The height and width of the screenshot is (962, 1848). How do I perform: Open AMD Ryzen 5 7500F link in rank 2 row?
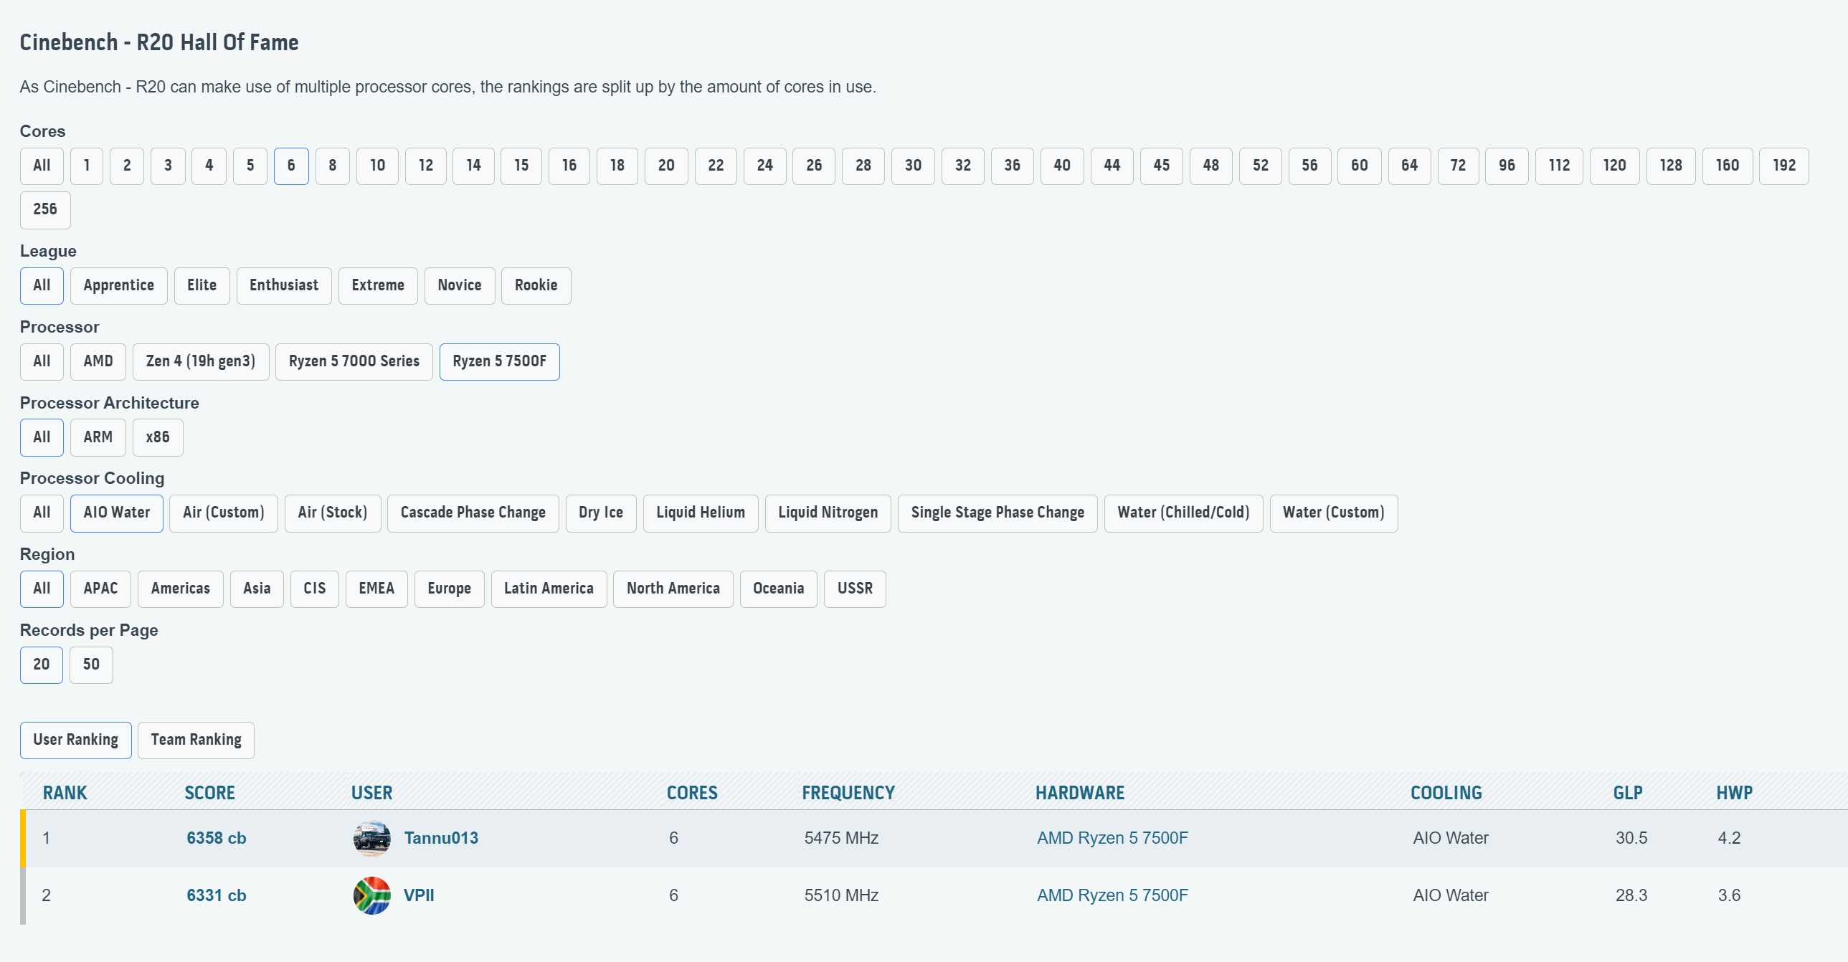[x=1112, y=895]
